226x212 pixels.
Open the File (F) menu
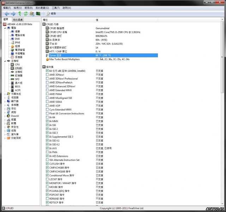coord(7,8)
